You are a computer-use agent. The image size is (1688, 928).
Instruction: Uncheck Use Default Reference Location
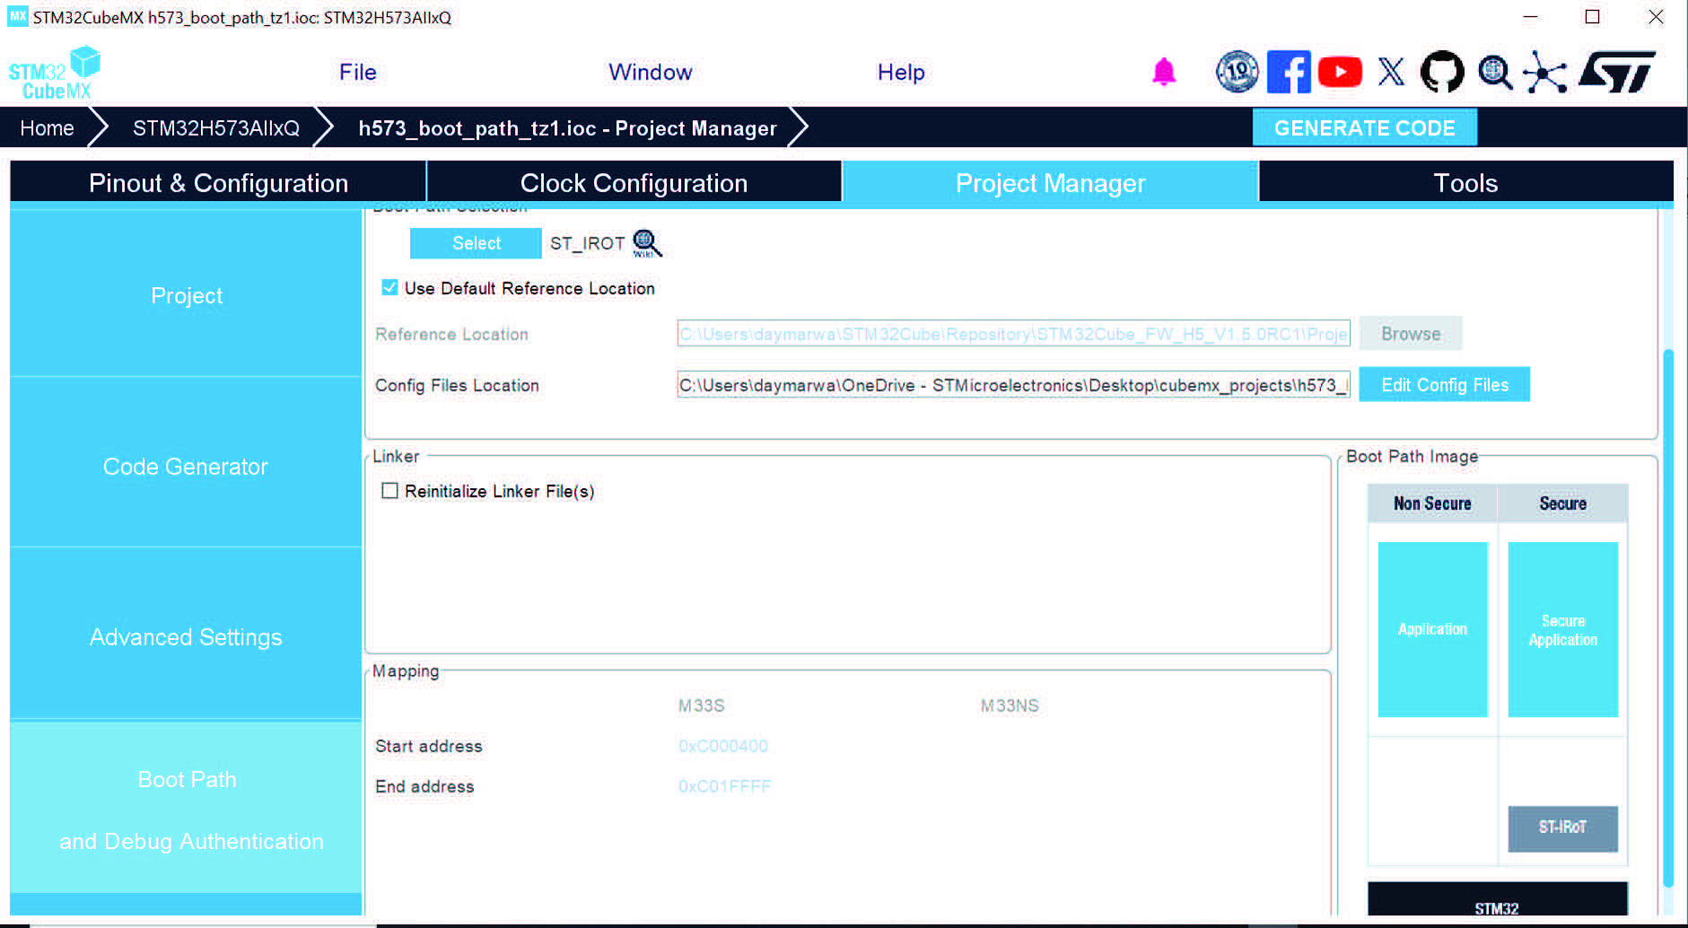(x=389, y=288)
